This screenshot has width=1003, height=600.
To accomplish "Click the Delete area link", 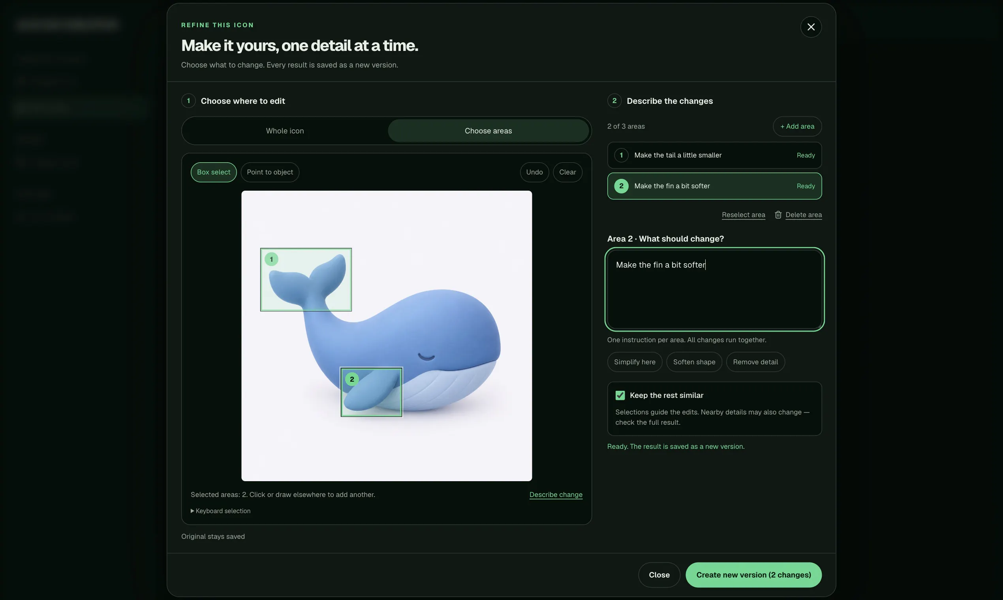I will pyautogui.click(x=803, y=215).
